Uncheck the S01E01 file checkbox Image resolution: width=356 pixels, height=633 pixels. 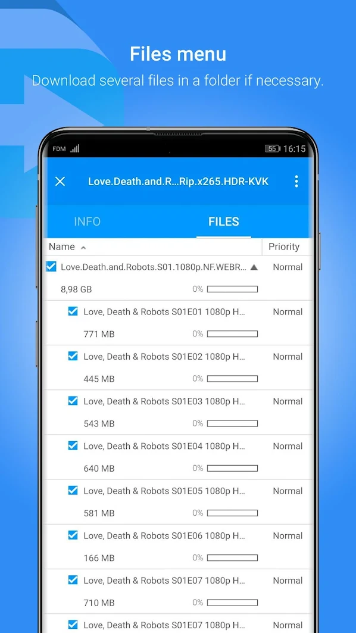pos(73,311)
